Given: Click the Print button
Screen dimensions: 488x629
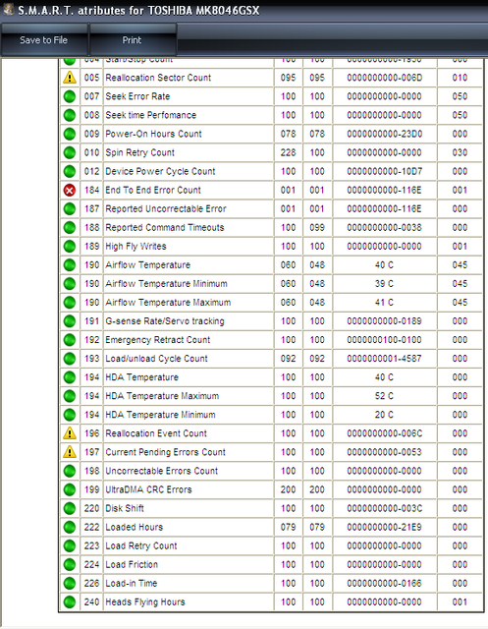Looking at the screenshot, I should point(133,39).
